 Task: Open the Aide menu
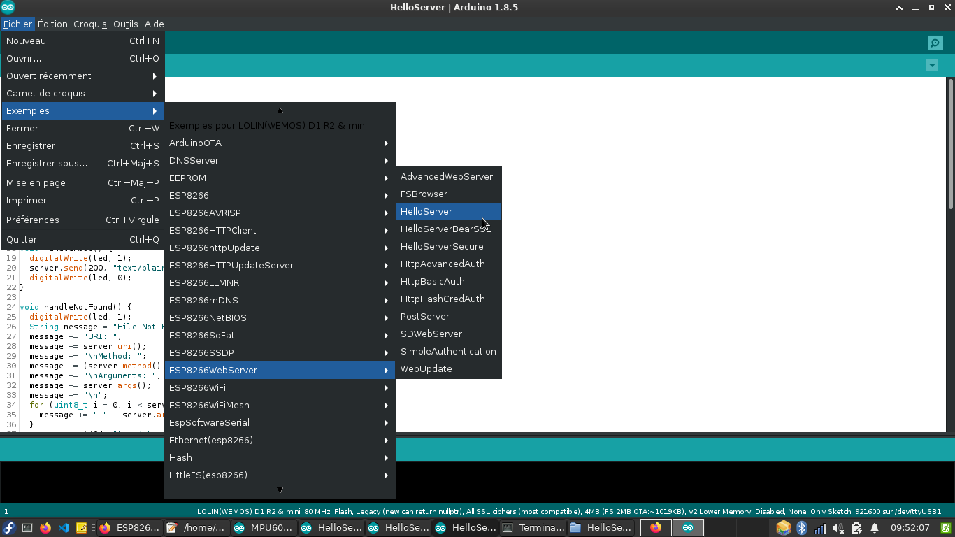point(154,24)
